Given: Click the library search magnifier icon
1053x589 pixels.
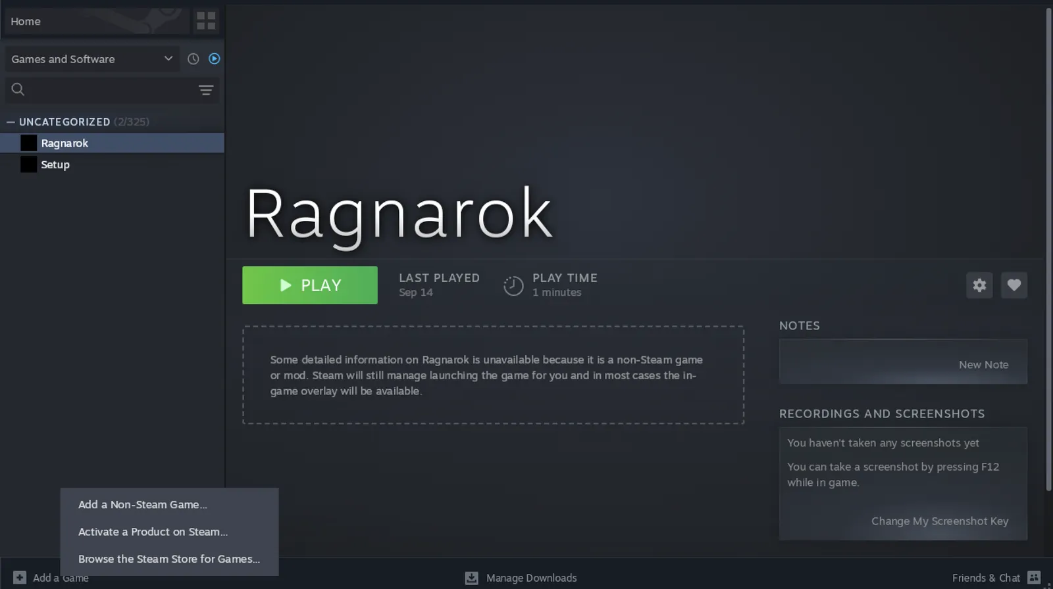Looking at the screenshot, I should click(18, 89).
